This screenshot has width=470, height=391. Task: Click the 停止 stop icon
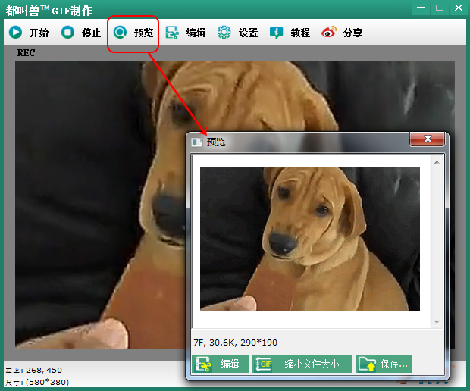pyautogui.click(x=67, y=32)
